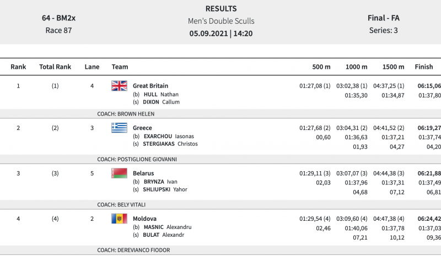The image size is (441, 256).
Task: Click the 64 - BM2x event code
Action: coord(58,18)
